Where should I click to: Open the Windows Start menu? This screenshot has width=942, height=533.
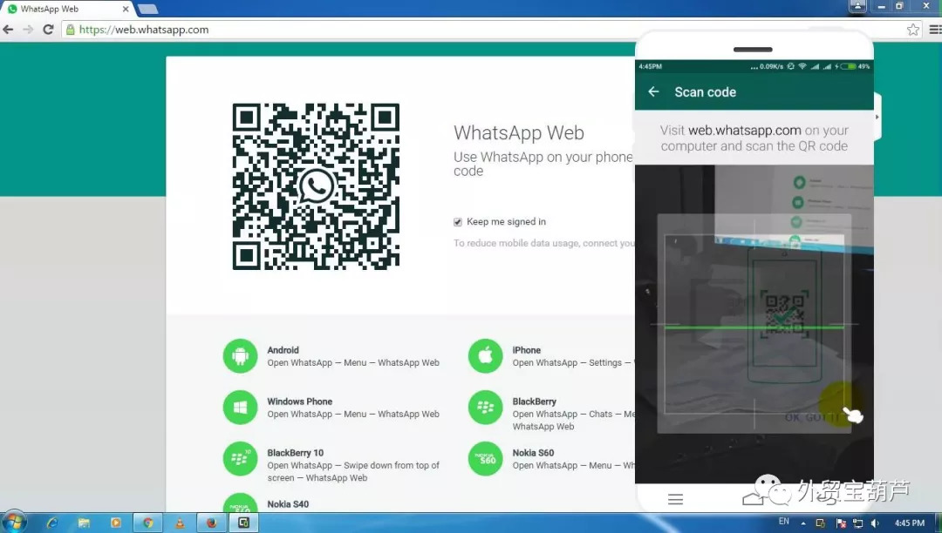pyautogui.click(x=15, y=522)
